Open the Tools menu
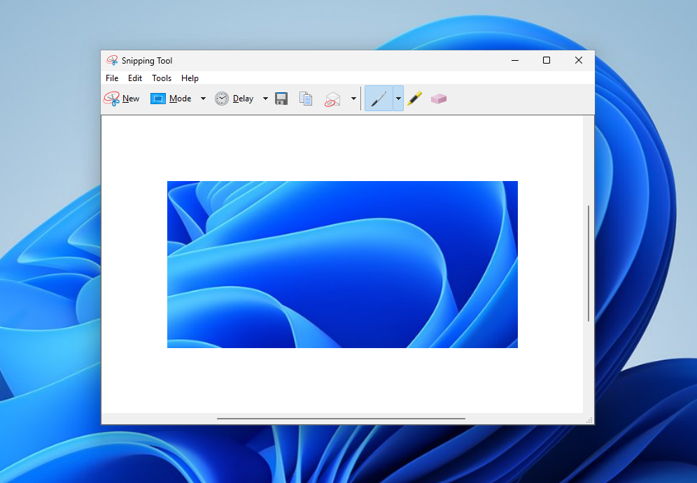Screen dimensions: 697x483 tap(162, 78)
